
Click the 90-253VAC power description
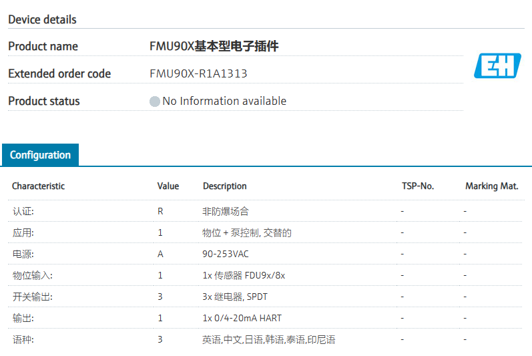[226, 254]
